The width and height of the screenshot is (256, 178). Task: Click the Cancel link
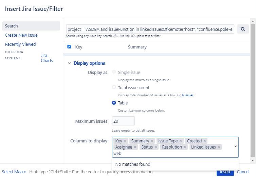243,172
